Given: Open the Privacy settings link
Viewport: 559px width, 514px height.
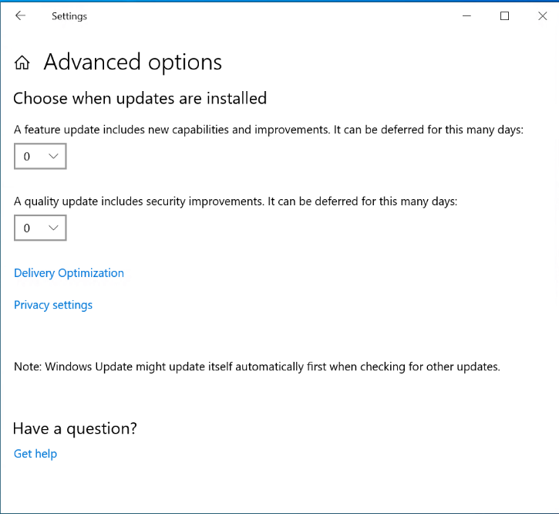Looking at the screenshot, I should pos(53,305).
